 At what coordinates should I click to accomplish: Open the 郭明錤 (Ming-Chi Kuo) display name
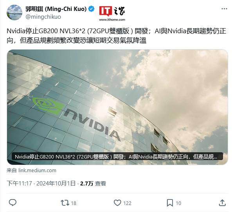pyautogui.click(x=56, y=9)
